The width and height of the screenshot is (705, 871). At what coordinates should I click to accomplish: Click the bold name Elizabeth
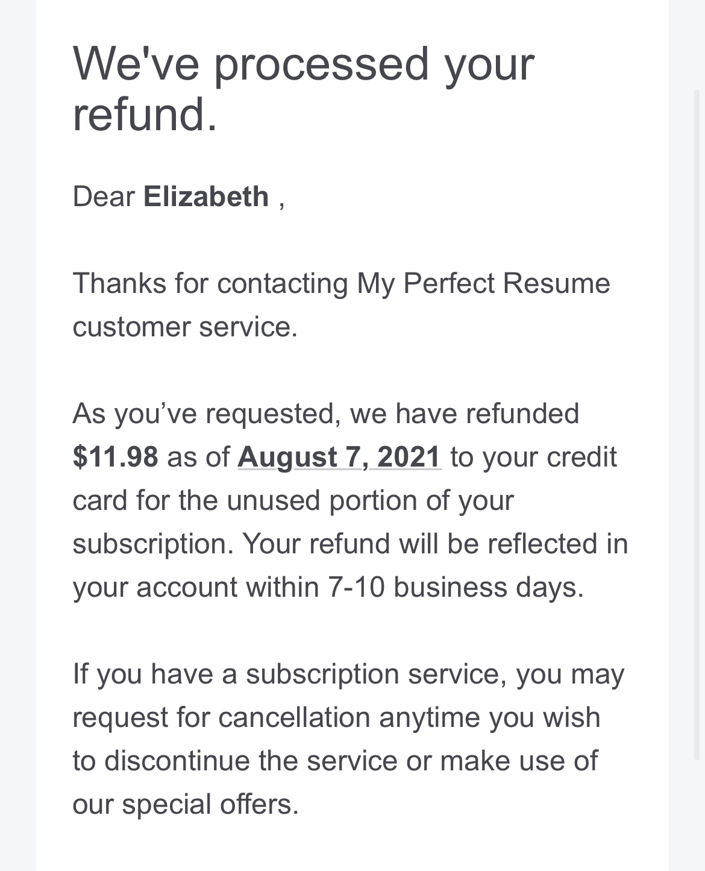pos(206,197)
